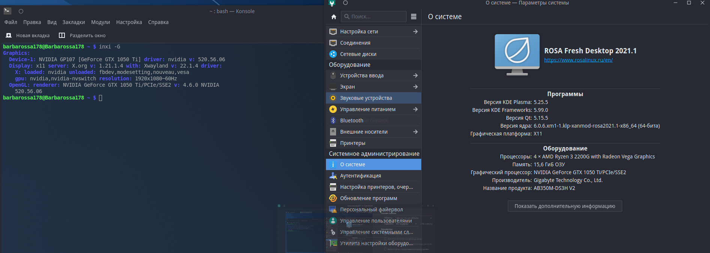Open the Принтеры label
The height and width of the screenshot is (253, 710).
point(353,143)
